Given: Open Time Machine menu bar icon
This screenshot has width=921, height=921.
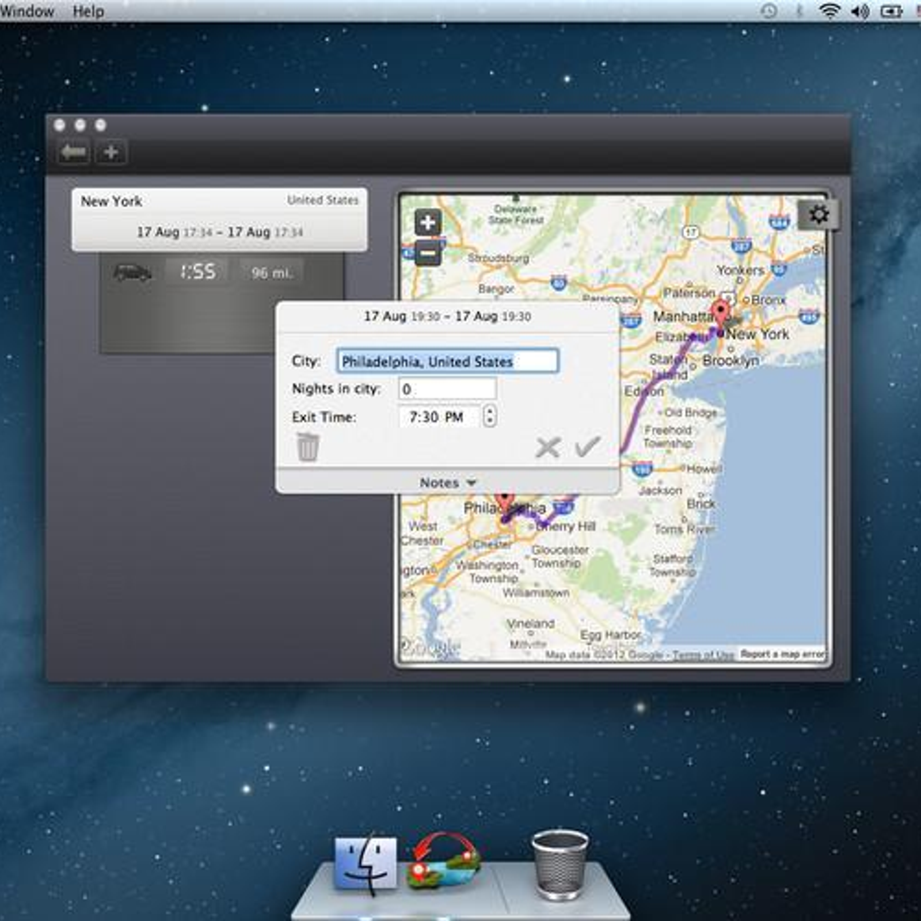Looking at the screenshot, I should pyautogui.click(x=768, y=11).
